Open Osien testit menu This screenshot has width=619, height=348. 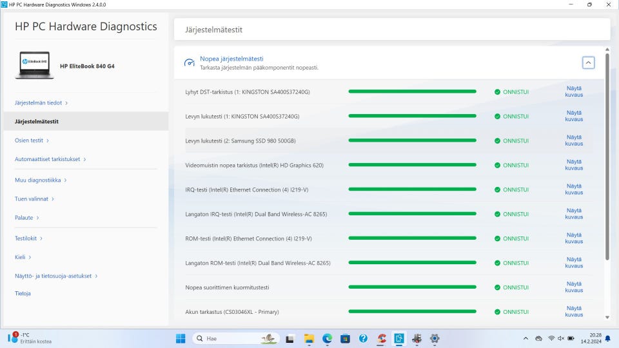point(29,140)
